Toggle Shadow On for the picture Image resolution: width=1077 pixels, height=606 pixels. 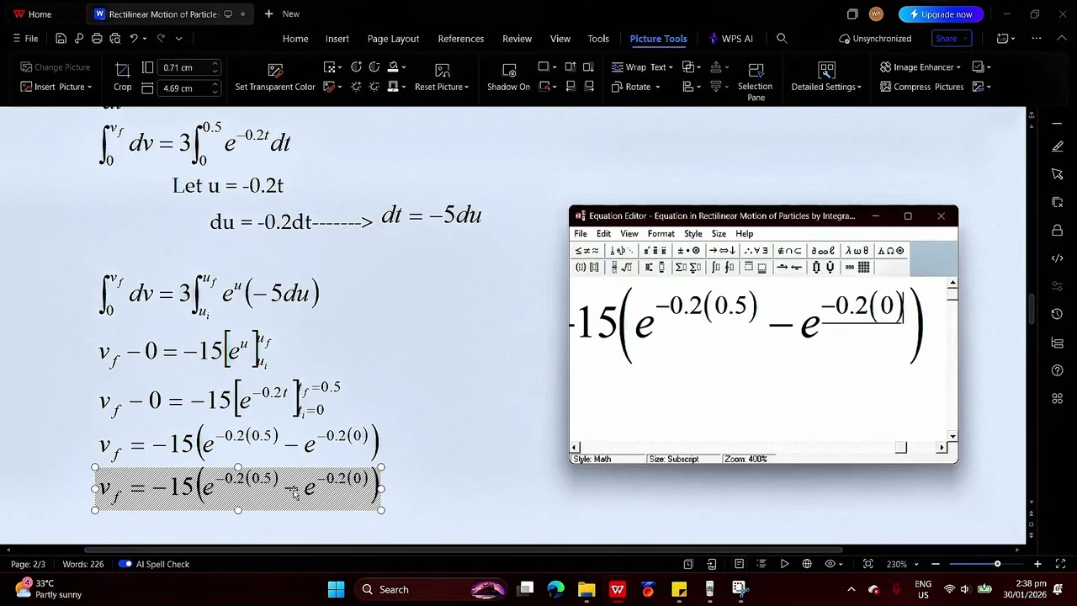(508, 77)
